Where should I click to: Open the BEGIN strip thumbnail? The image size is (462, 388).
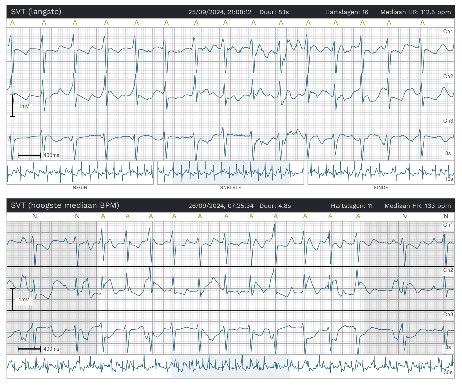point(80,173)
